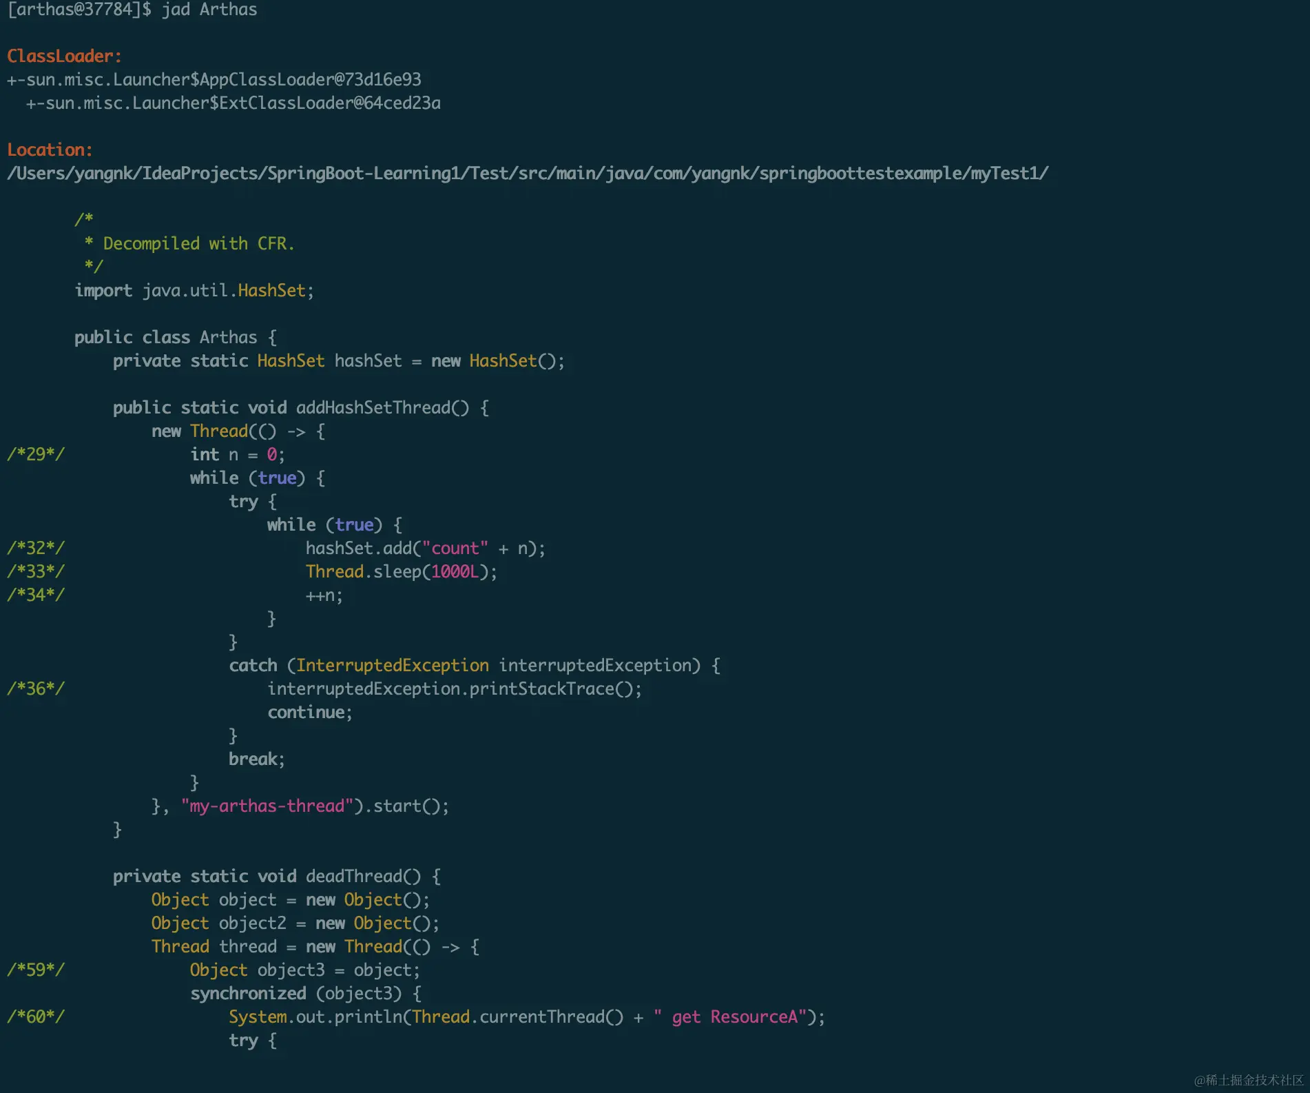Click the catch (InterruptedException) line

pyautogui.click(x=475, y=665)
